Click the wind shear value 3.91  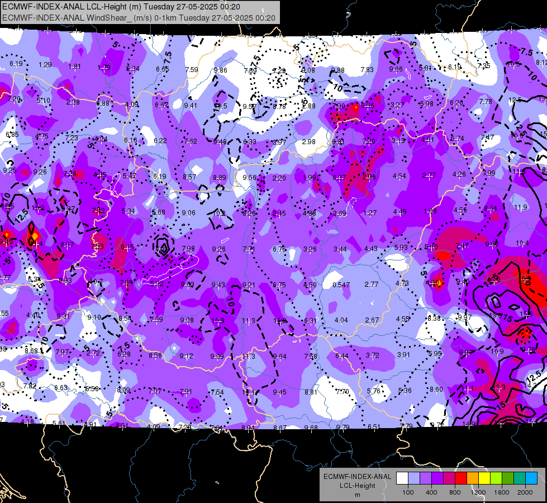pos(403,355)
